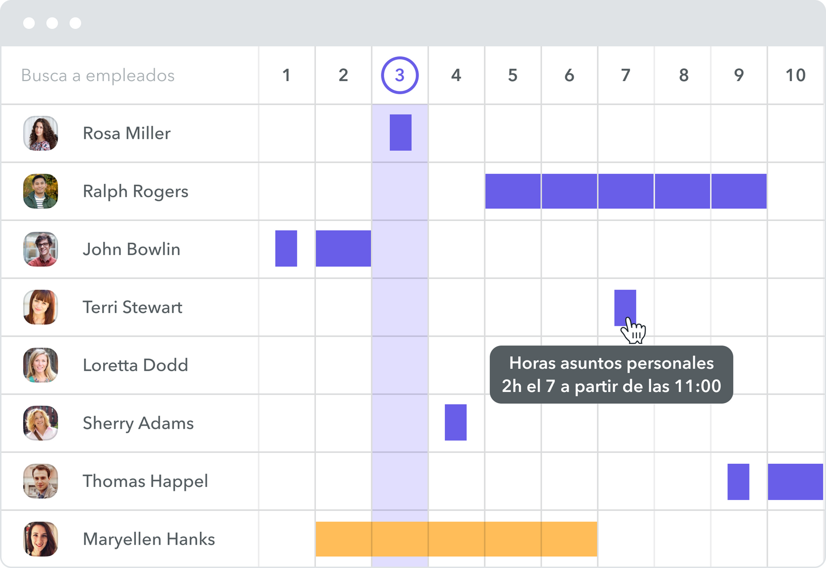Select Maryellen Hanks' orange absence bar
Screen dimensions: 826x568
(x=456, y=539)
